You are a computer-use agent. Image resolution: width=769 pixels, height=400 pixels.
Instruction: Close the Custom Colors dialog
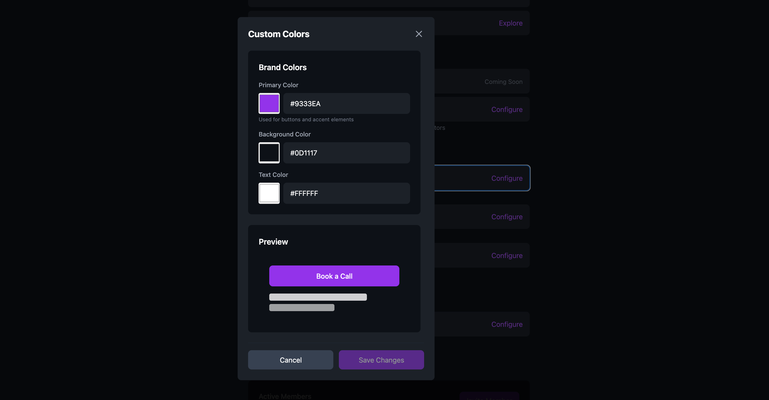[x=419, y=34]
